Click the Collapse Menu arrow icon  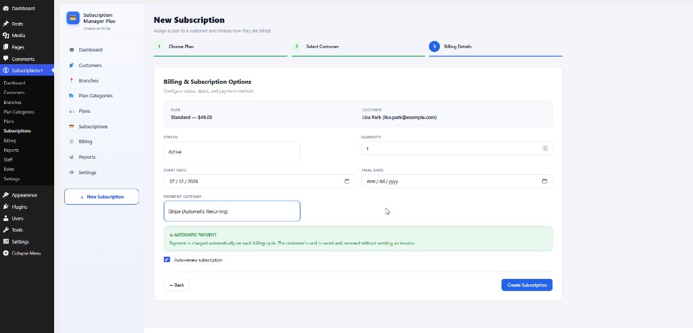5,253
